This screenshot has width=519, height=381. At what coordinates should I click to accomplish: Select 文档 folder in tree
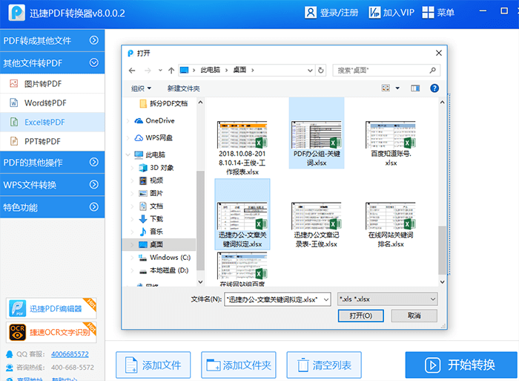(x=151, y=206)
